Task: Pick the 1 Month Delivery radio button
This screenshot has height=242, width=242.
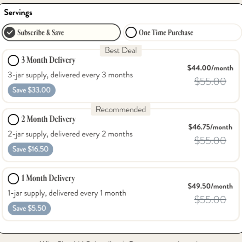Action: click(x=13, y=179)
